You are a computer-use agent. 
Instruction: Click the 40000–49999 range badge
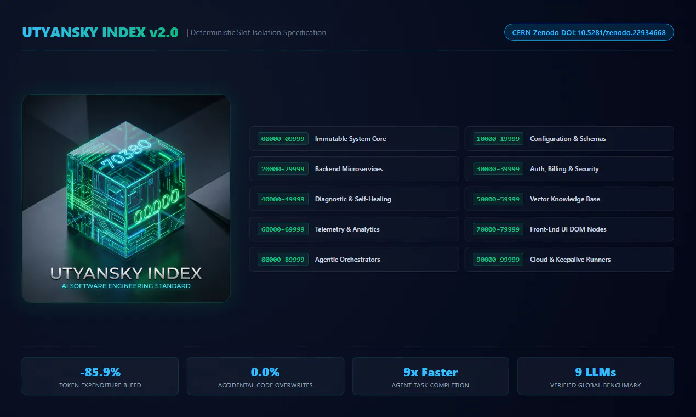click(283, 199)
